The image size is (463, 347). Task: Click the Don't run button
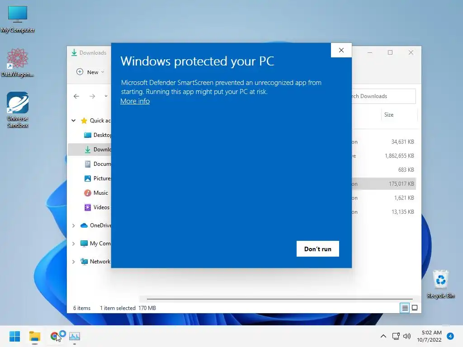pyautogui.click(x=318, y=249)
